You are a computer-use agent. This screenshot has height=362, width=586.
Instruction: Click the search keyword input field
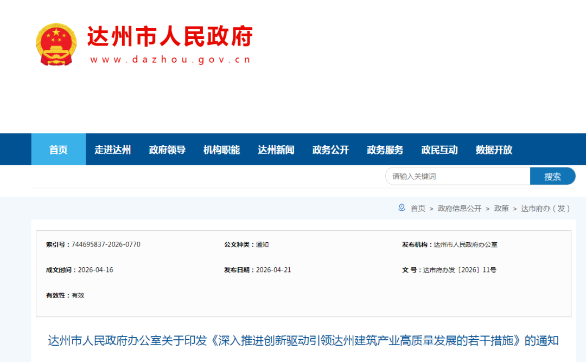457,176
